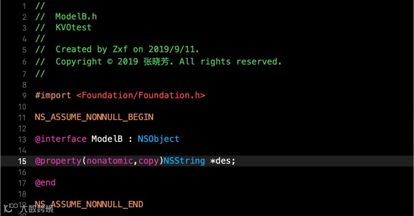The width and height of the screenshot is (414, 216).
Task: Click the @end keyword
Action: click(x=45, y=182)
